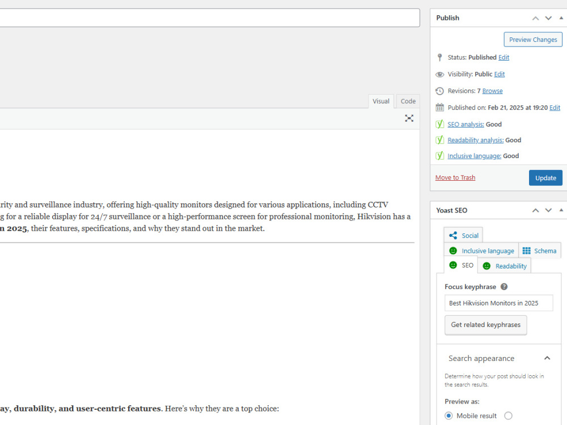Collapse the Publish panel toggle arrow
Screen dimensions: 567x425
click(561, 18)
